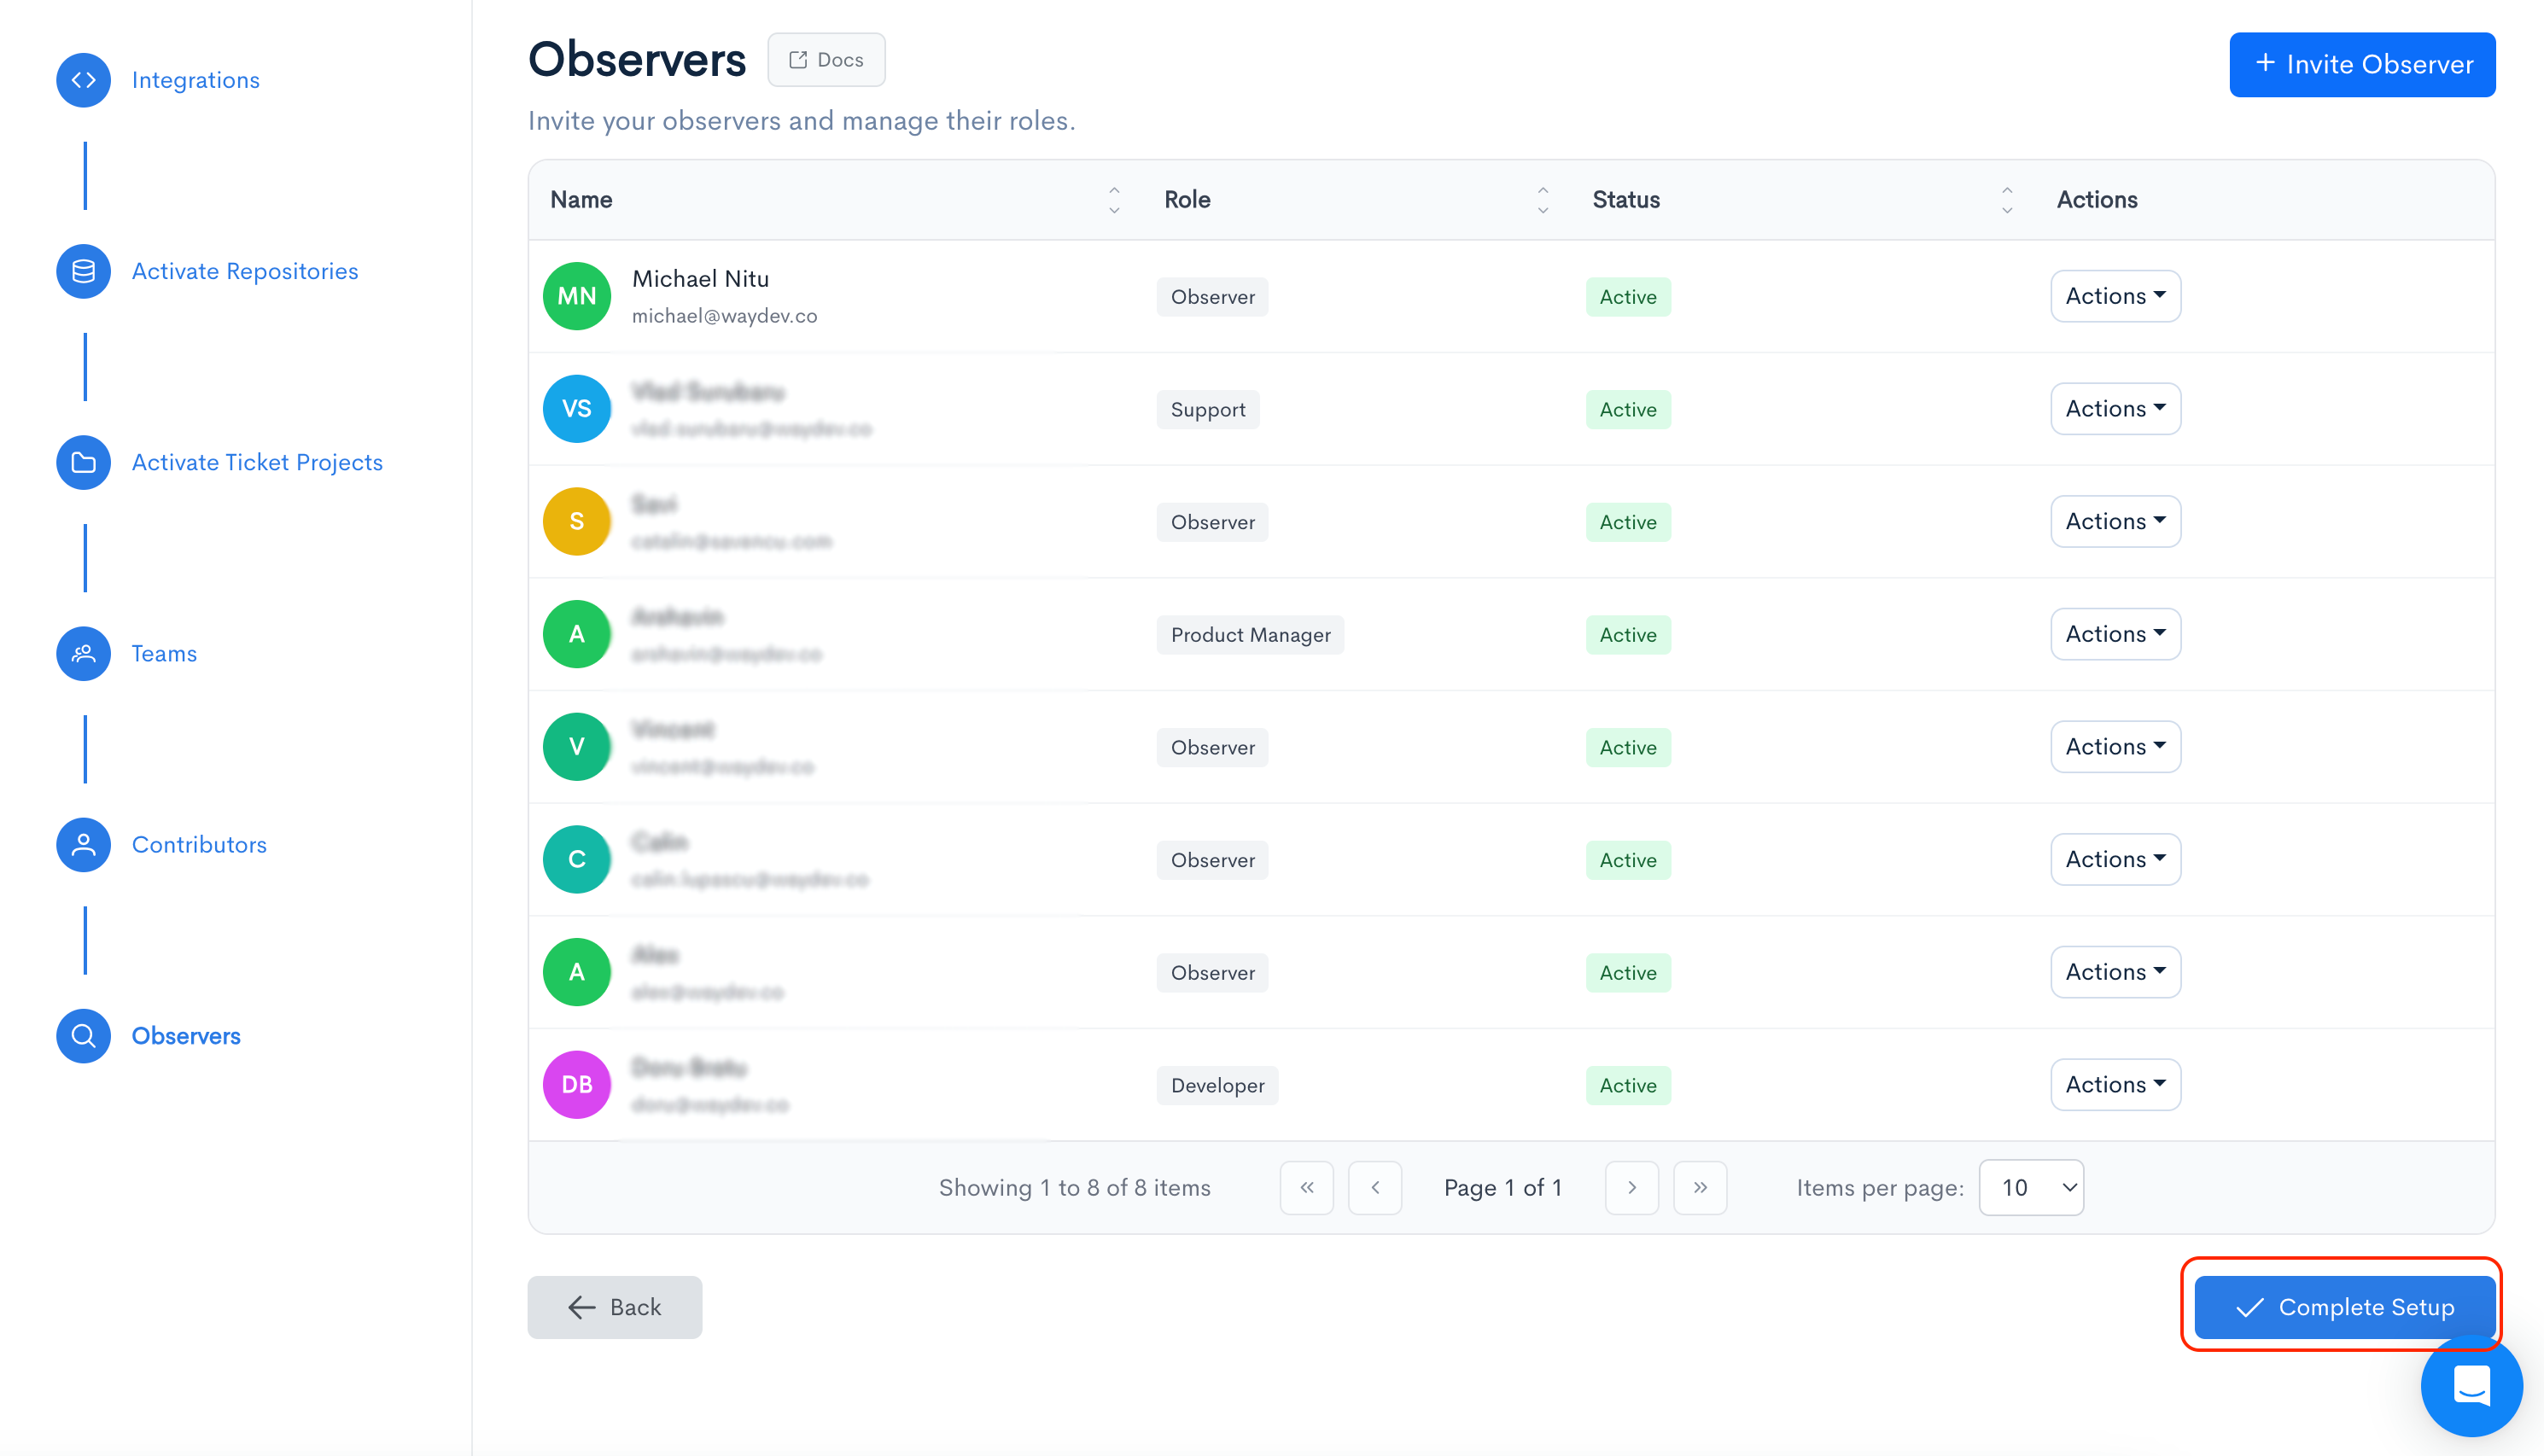
Task: Click the Observers magnifier icon
Action: (84, 1035)
